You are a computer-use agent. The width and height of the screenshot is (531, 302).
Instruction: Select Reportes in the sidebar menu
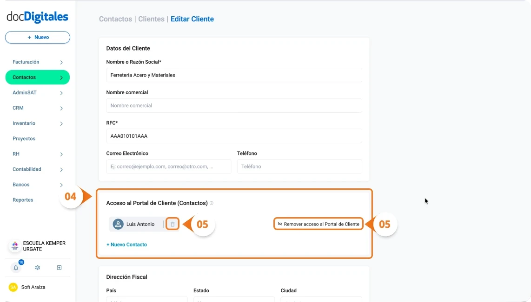(23, 200)
